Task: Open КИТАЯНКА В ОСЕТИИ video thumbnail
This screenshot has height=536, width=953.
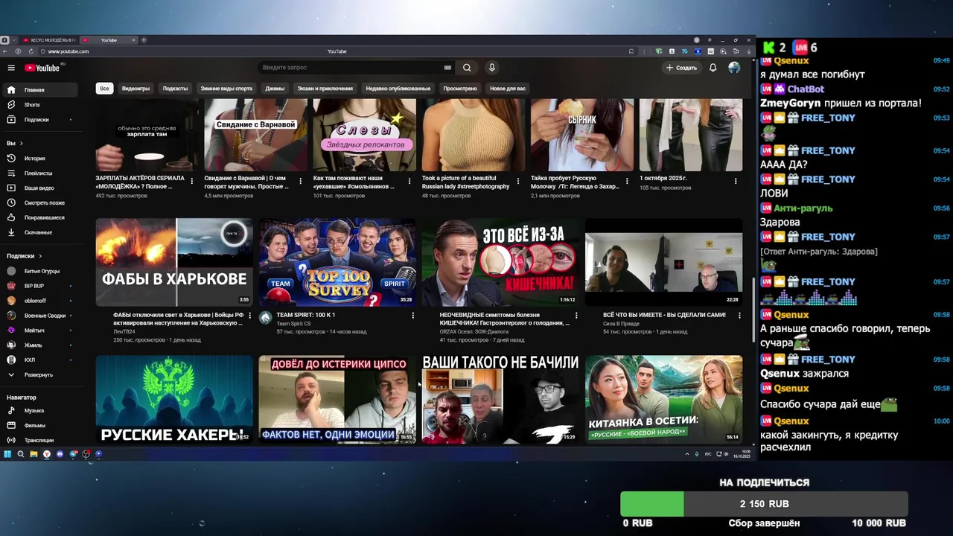Action: [x=663, y=399]
